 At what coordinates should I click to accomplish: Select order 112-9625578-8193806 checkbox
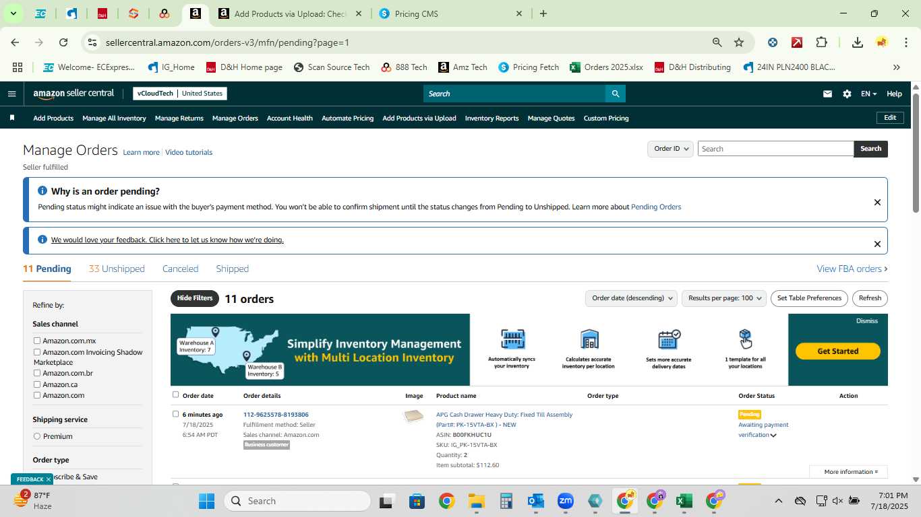(176, 414)
